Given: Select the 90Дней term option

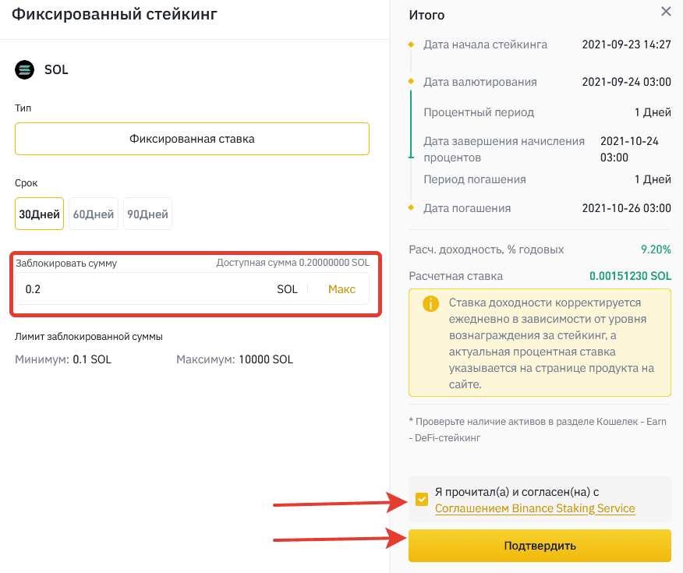Looking at the screenshot, I should tap(147, 214).
